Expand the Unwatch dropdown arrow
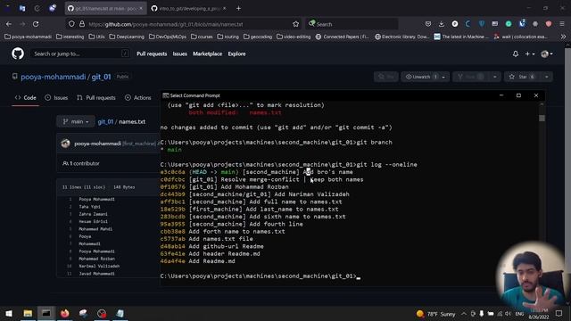 pyautogui.click(x=443, y=77)
